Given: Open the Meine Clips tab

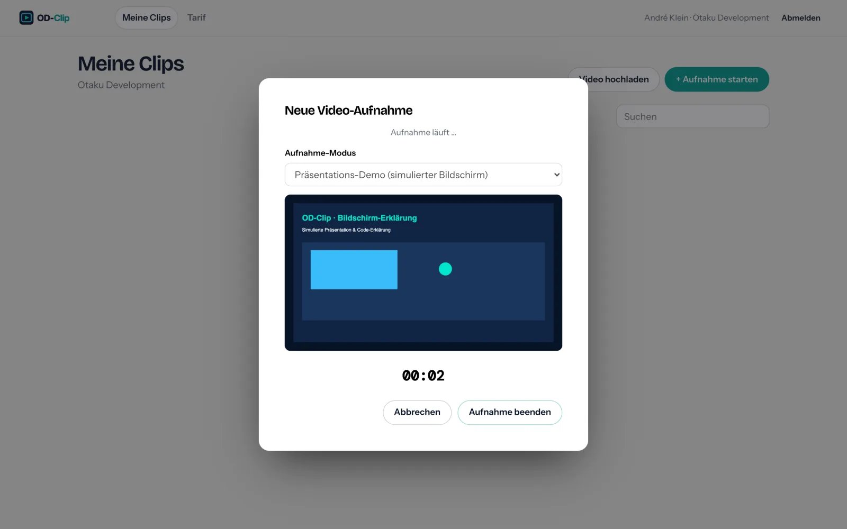Looking at the screenshot, I should 146,18.
